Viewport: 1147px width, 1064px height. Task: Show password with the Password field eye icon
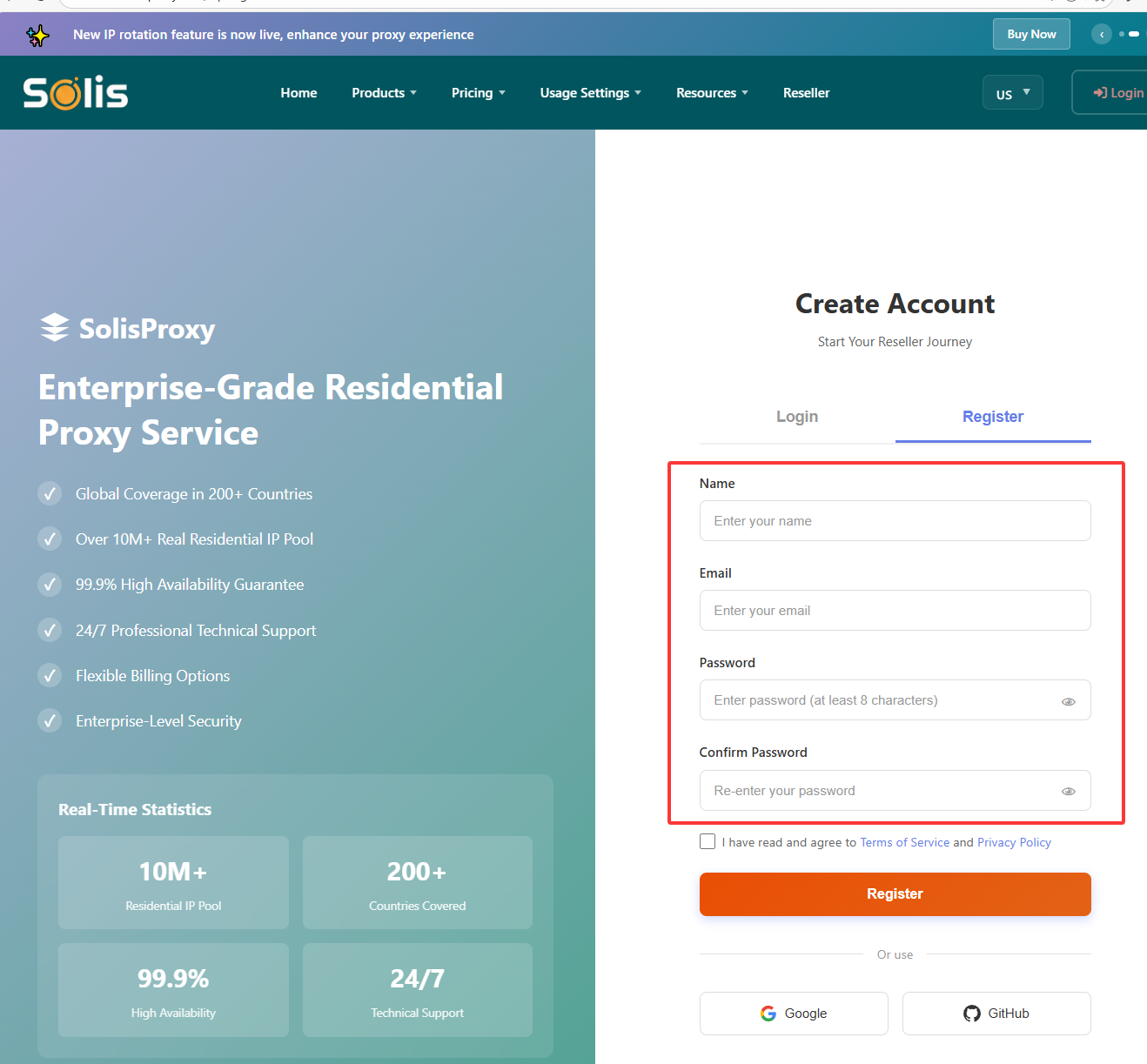point(1069,701)
